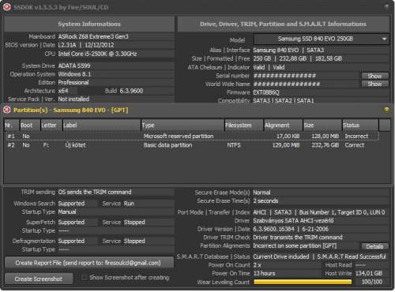Click the BIOS version value L2.31A
Image resolution: width=395 pixels, height=292 pixels.
pyautogui.click(x=67, y=45)
